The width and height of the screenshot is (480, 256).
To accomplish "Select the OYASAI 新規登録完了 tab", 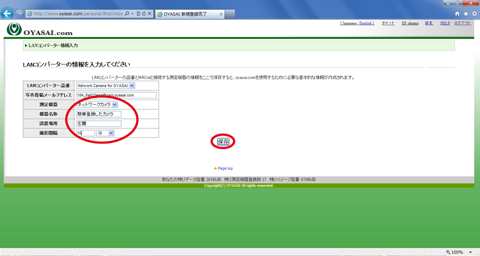I will click(190, 14).
